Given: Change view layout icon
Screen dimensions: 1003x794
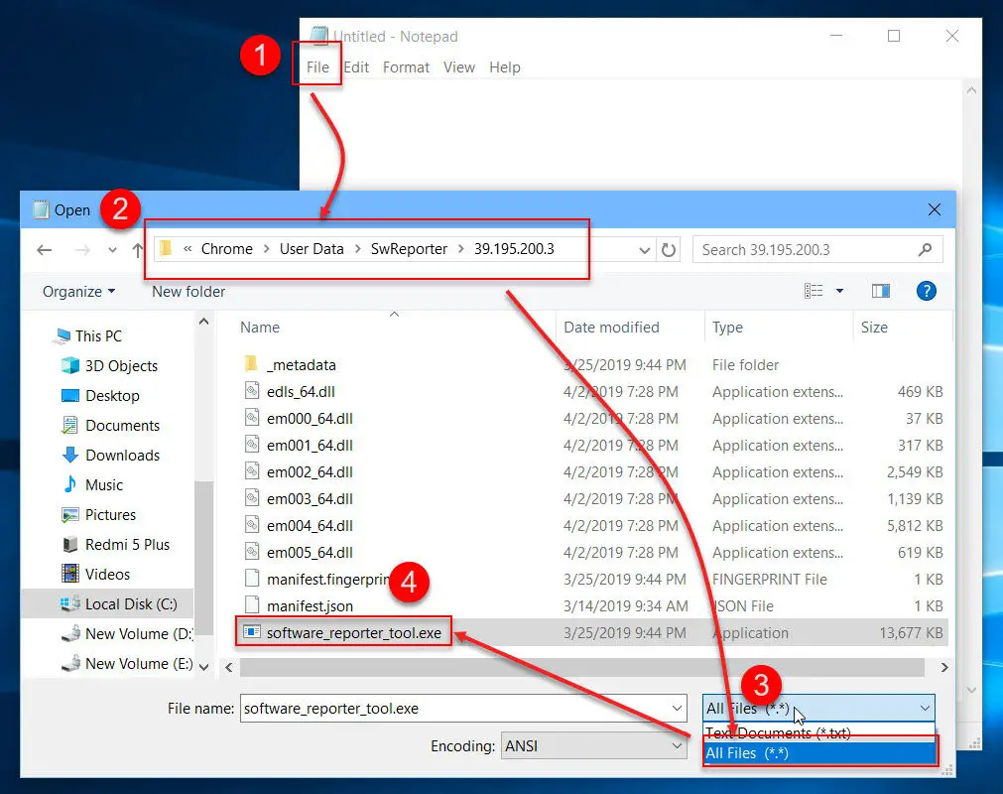Looking at the screenshot, I should click(x=814, y=291).
